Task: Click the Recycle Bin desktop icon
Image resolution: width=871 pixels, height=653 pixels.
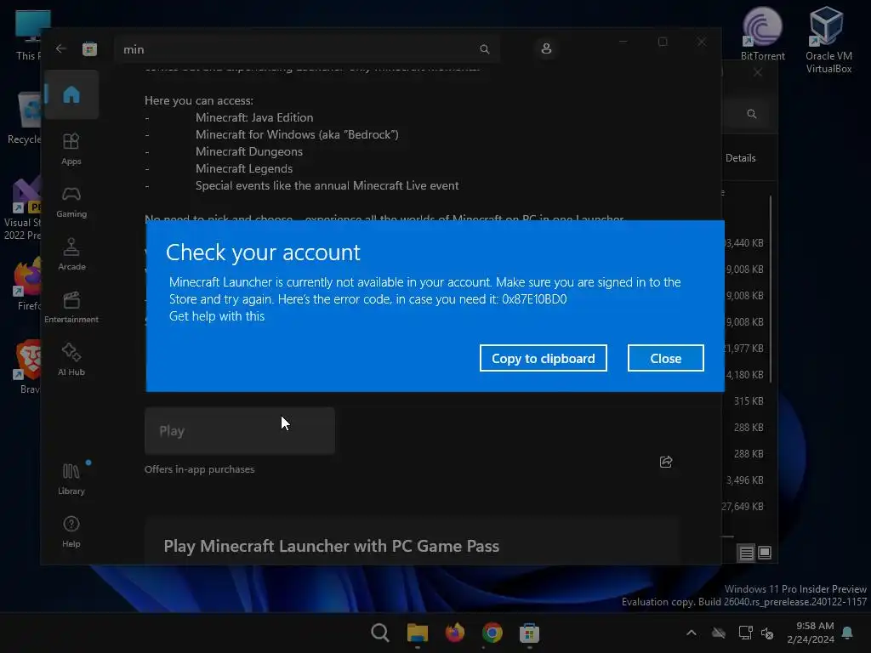Action: (25, 117)
